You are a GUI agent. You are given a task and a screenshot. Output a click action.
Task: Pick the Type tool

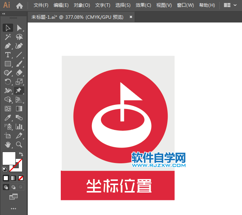pos(8,55)
